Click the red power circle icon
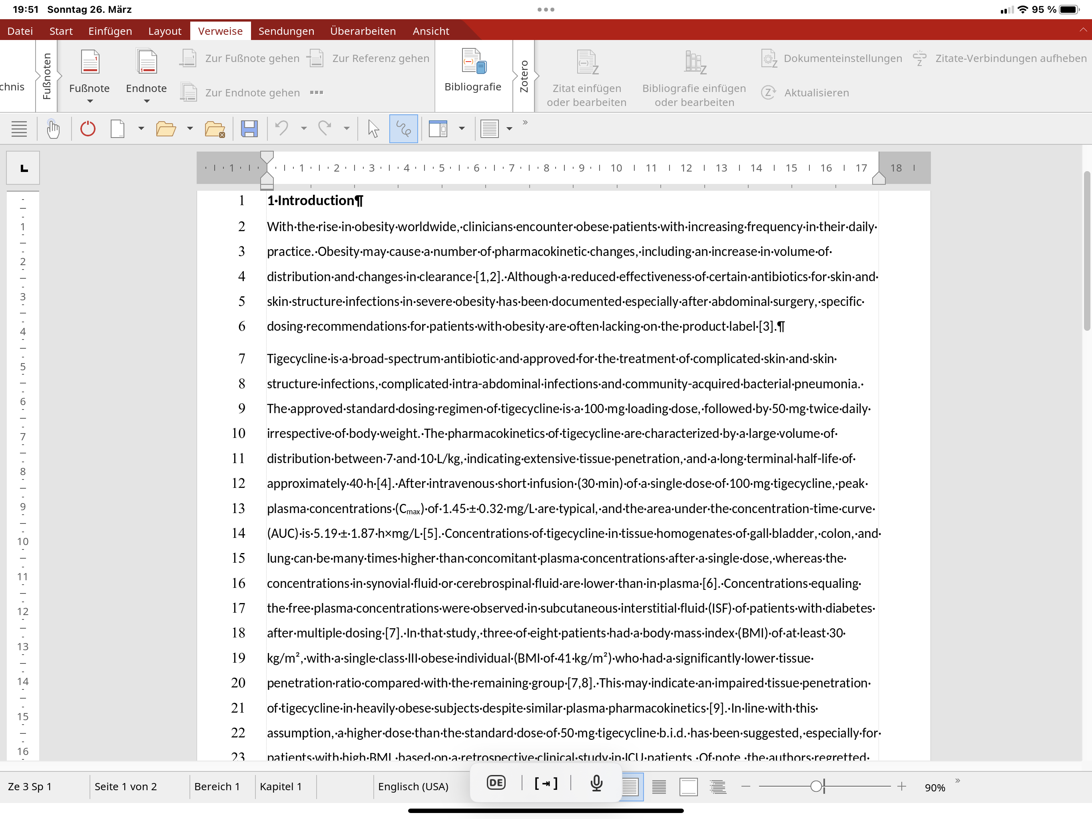Viewport: 1092px width, 819px height. pos(88,129)
